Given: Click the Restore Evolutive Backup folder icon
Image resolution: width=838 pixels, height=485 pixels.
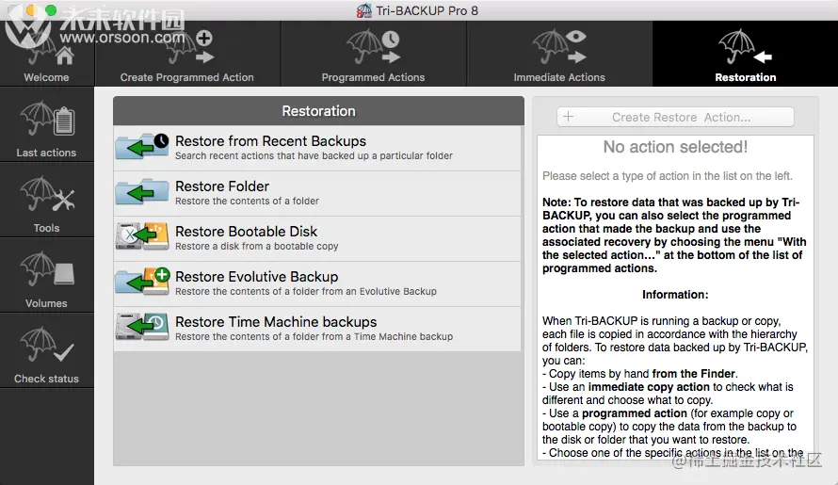Looking at the screenshot, I should [142, 283].
